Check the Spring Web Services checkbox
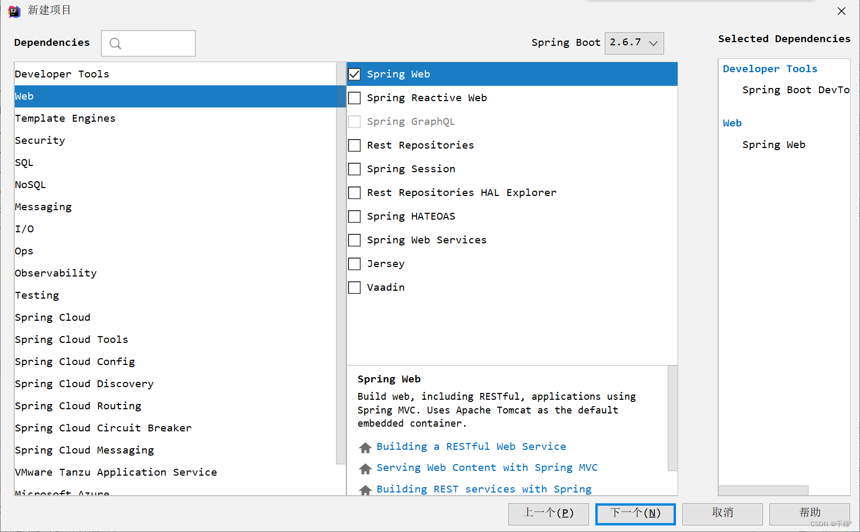The width and height of the screenshot is (860, 532). click(x=355, y=240)
